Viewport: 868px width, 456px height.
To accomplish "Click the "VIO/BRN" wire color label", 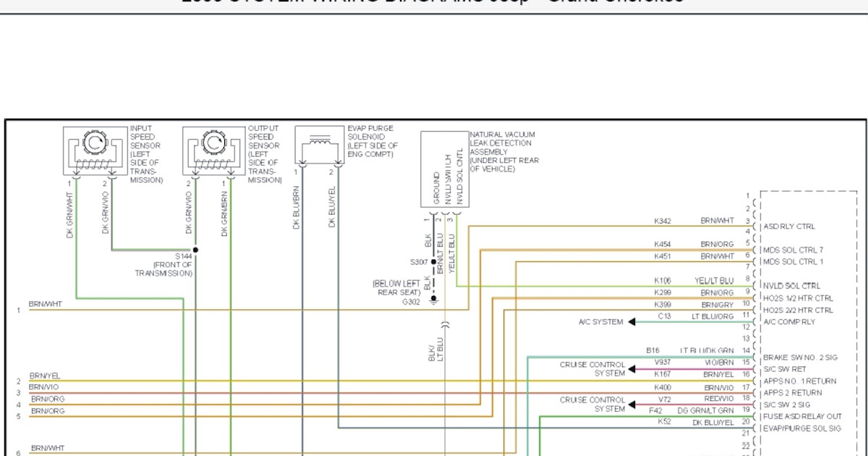I will coord(719,362).
